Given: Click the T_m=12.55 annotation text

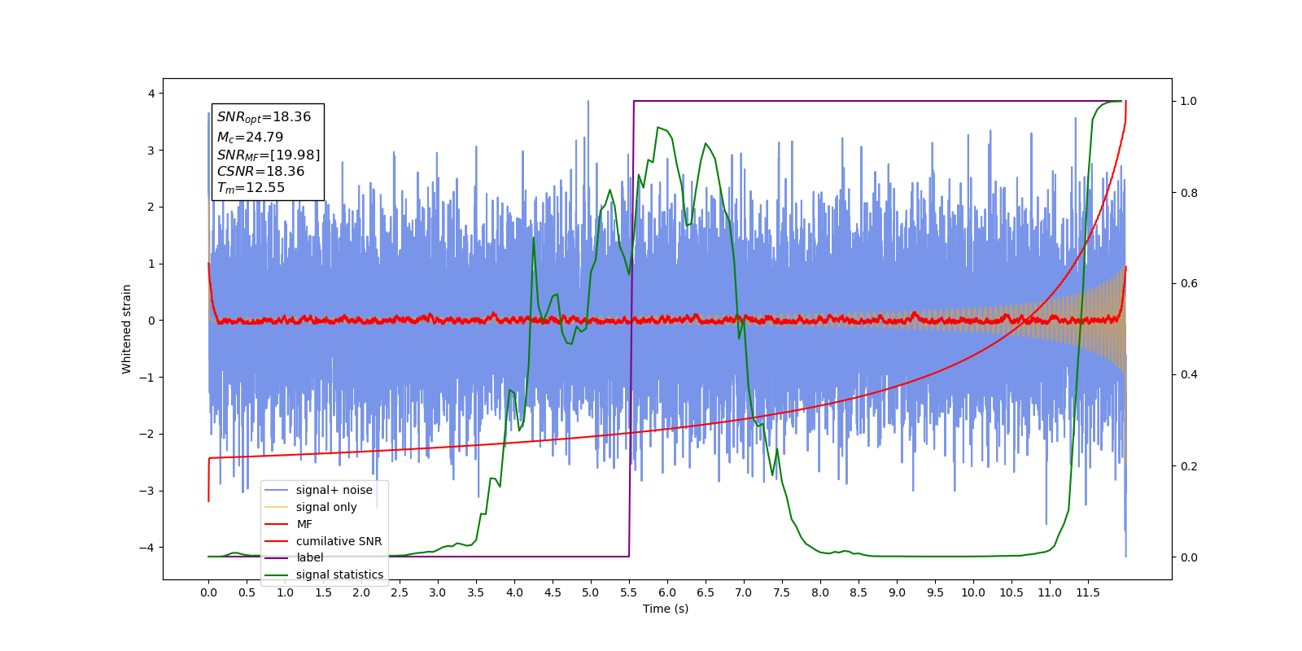Looking at the screenshot, I should click(x=251, y=188).
